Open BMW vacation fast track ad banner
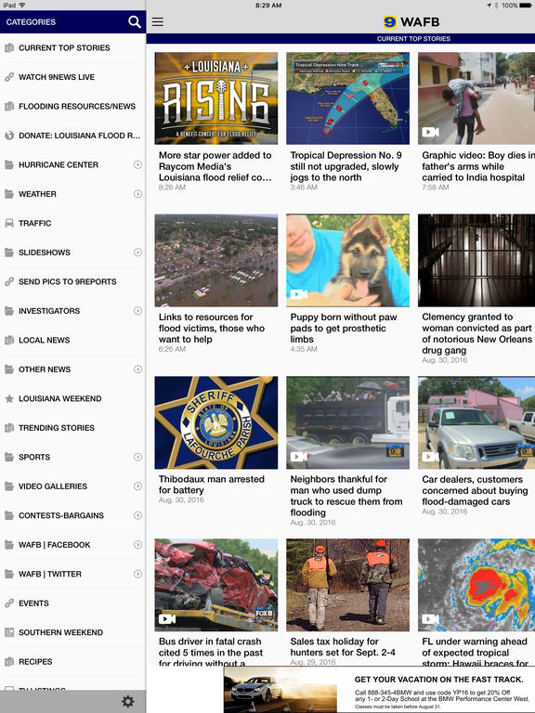Image resolution: width=535 pixels, height=713 pixels. coord(379,690)
